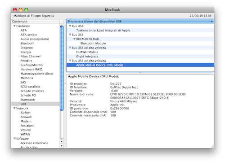Click the horizontal pane splitter handle
The image size is (225, 163).
click(x=140, y=73)
